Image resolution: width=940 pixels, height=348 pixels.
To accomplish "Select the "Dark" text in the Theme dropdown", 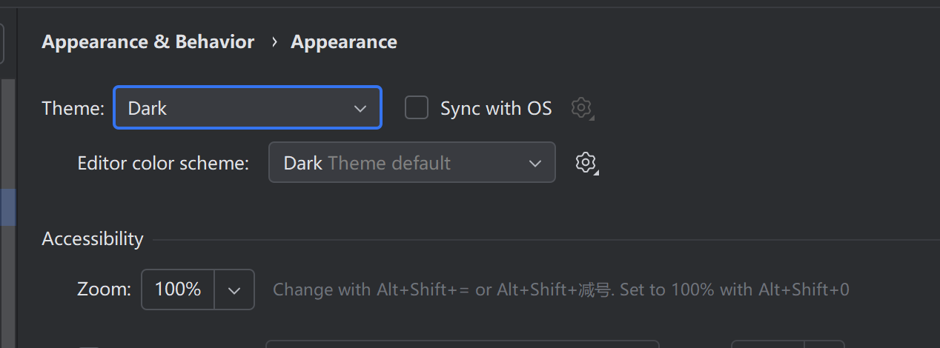I will pyautogui.click(x=148, y=108).
